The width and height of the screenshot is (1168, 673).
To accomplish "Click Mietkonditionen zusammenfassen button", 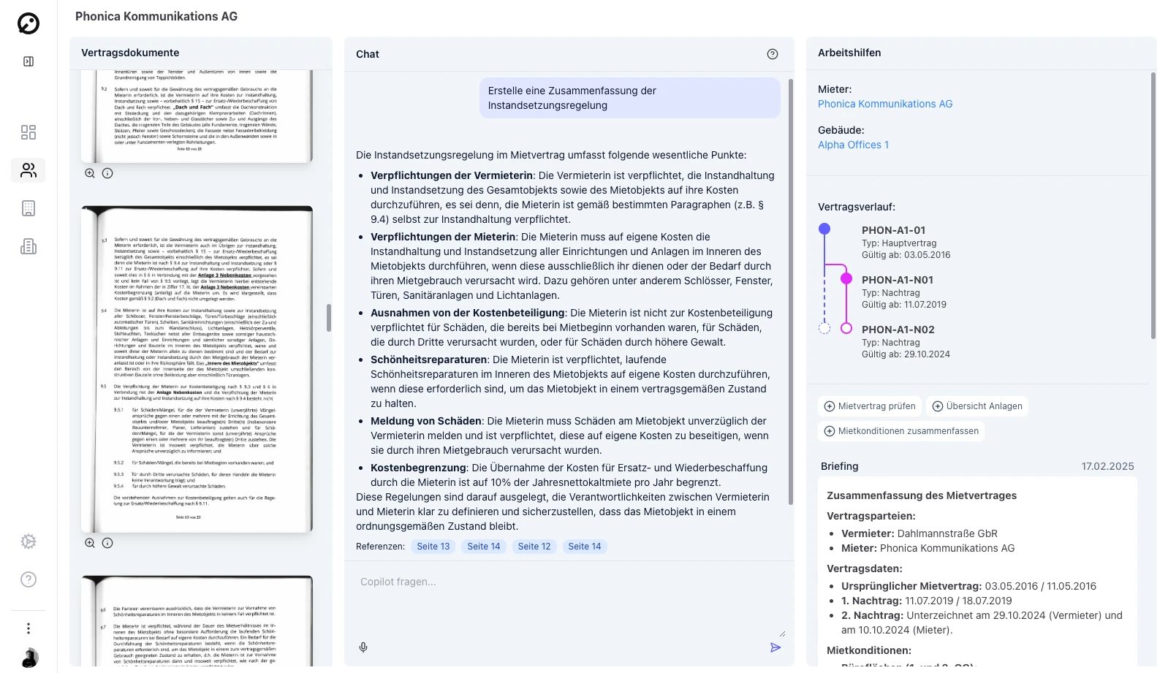I will click(x=901, y=431).
